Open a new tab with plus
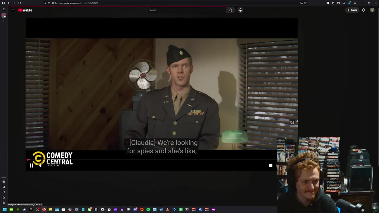 coord(4,21)
